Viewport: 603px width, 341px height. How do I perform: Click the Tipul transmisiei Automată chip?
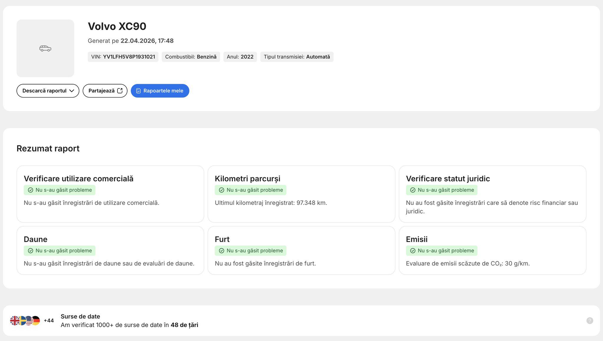pyautogui.click(x=296, y=57)
